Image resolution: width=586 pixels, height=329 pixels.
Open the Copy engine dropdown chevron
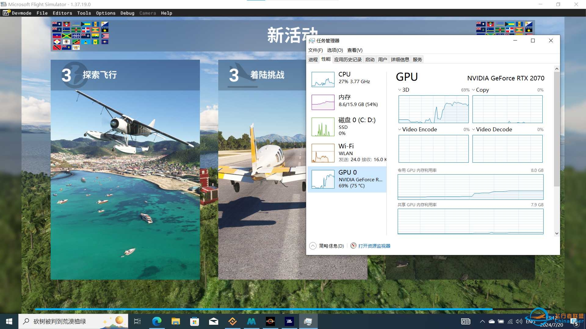point(473,90)
